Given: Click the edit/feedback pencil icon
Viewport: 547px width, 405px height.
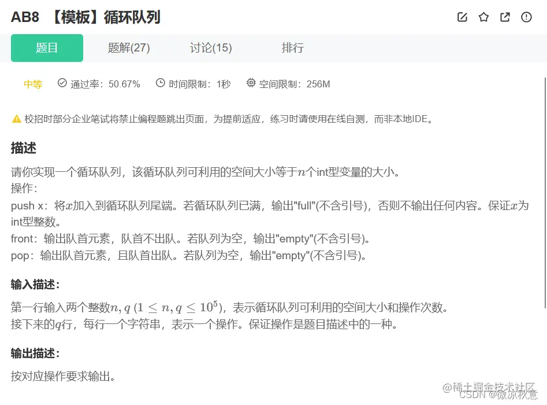Looking at the screenshot, I should (x=462, y=17).
